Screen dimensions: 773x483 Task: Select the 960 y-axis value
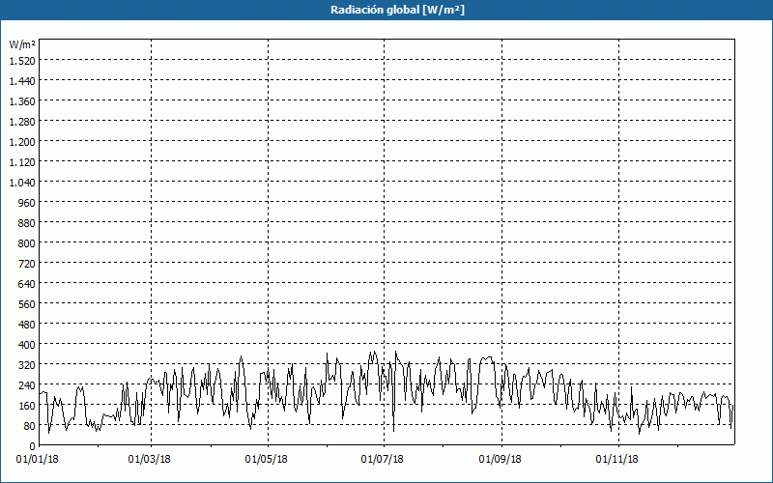pos(28,203)
